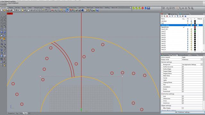Switch to the Curve Tools toolbar tab
This screenshot has height=115, width=205.
(63, 8)
